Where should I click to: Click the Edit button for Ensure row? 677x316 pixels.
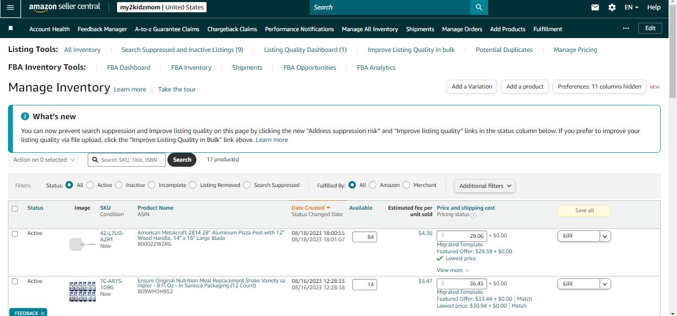point(579,284)
